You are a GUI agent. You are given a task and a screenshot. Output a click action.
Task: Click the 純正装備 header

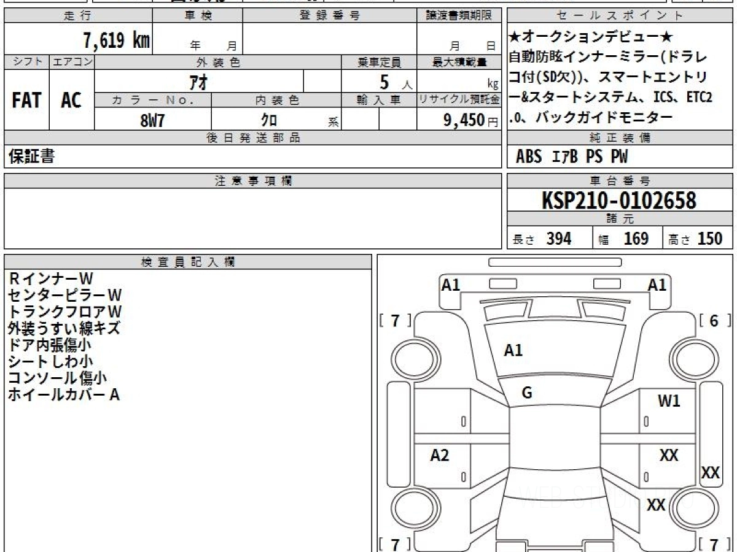620,138
